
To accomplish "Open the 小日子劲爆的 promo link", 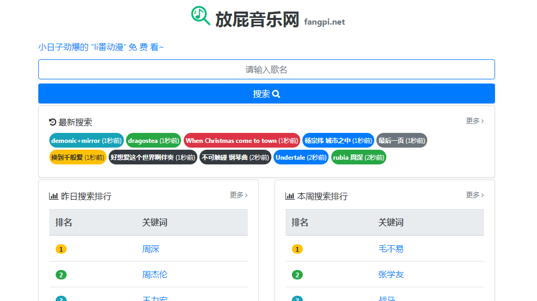I will click(x=101, y=47).
